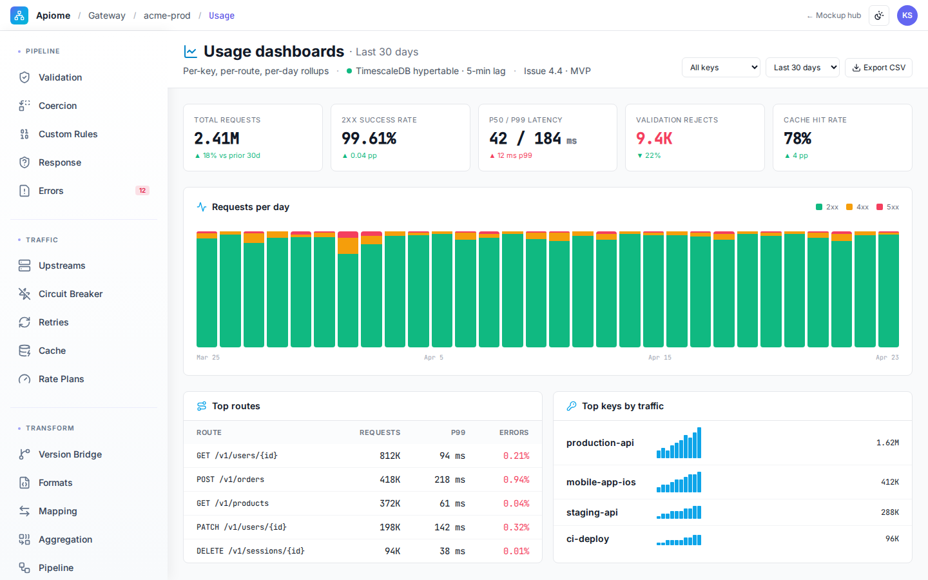This screenshot has height=580, width=928.
Task: Click the production-api key name
Action: pyautogui.click(x=600, y=443)
